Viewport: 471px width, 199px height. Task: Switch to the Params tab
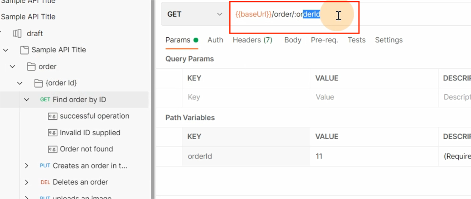click(182, 40)
